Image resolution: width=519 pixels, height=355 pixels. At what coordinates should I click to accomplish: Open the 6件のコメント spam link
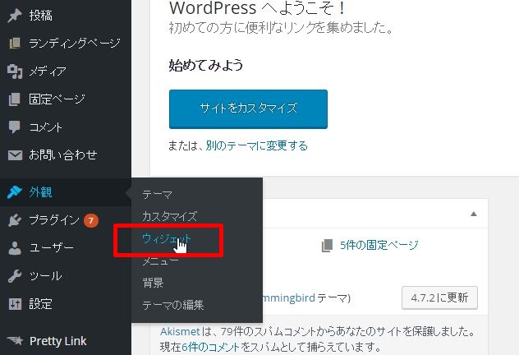(210, 347)
